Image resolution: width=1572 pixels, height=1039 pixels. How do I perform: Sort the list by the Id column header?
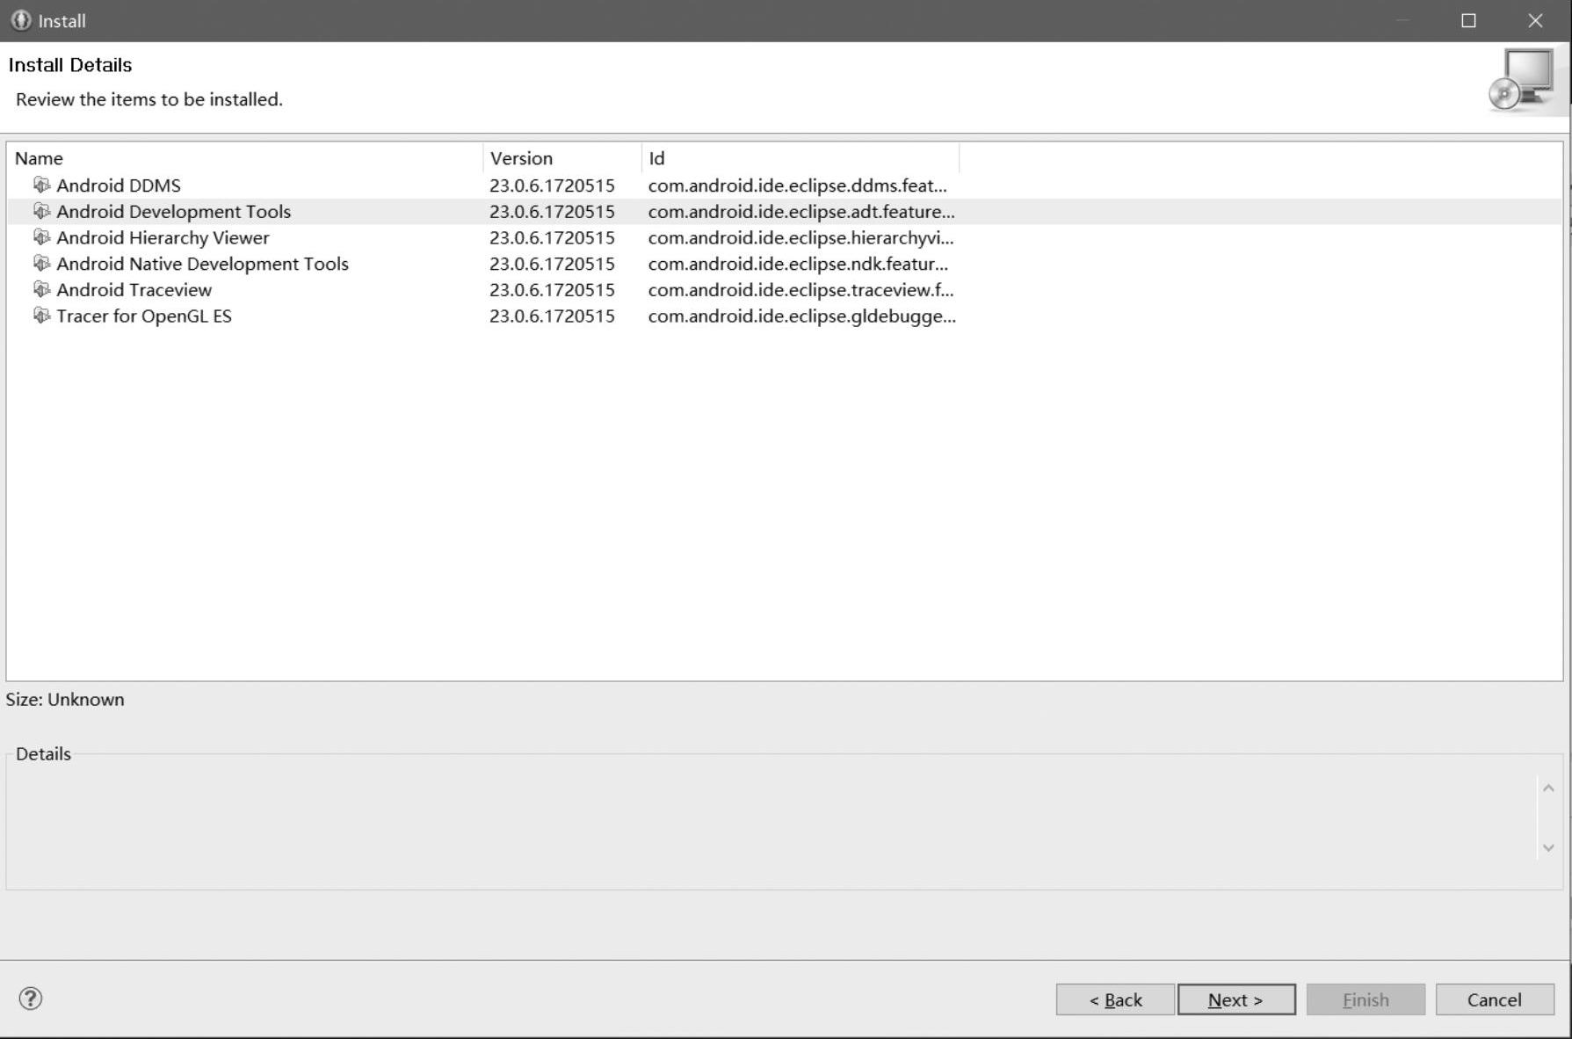[x=800, y=158]
